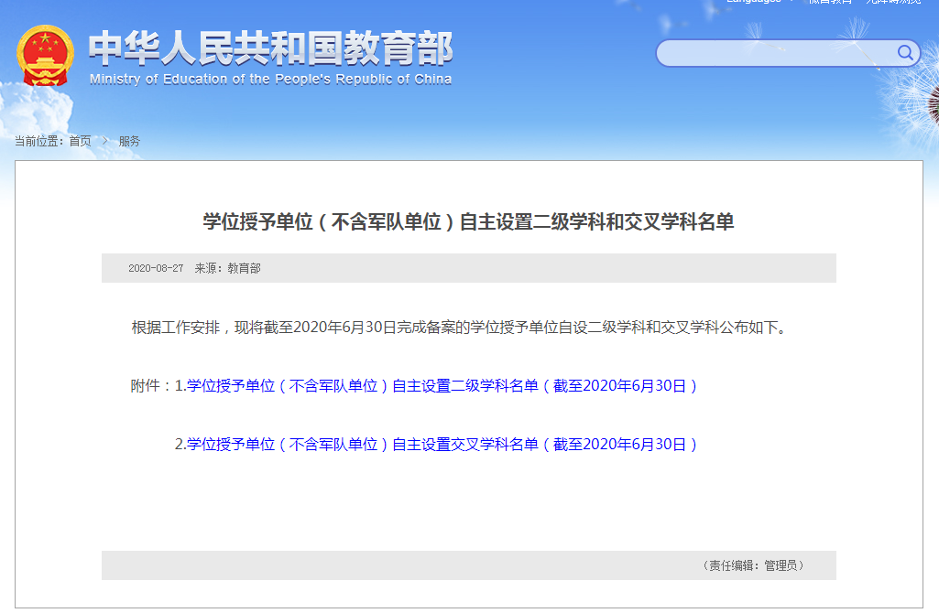Click the 来源：教育部 source text
Image resolution: width=939 pixels, height=613 pixels.
coord(227,268)
